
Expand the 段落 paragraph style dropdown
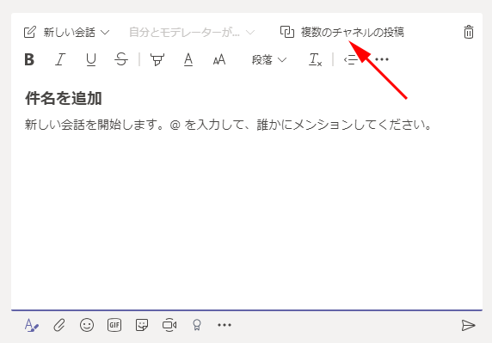pos(269,59)
